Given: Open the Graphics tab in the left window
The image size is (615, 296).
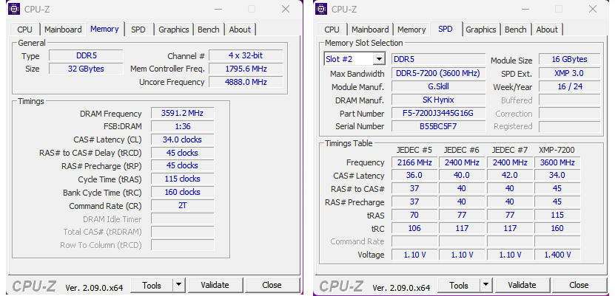Looking at the screenshot, I should (x=174, y=30).
